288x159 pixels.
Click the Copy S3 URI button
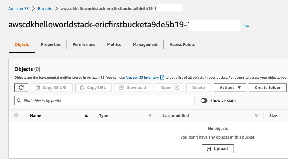coord(52,88)
